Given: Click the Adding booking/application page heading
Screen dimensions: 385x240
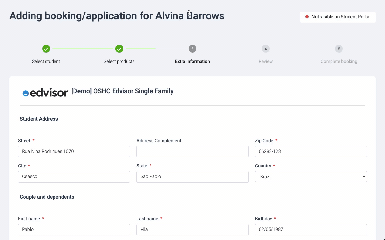Looking at the screenshot, I should point(117,16).
